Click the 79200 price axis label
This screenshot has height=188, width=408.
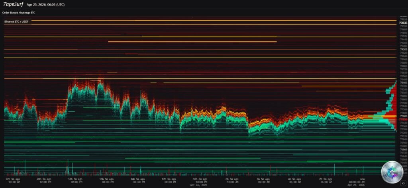[404, 49]
